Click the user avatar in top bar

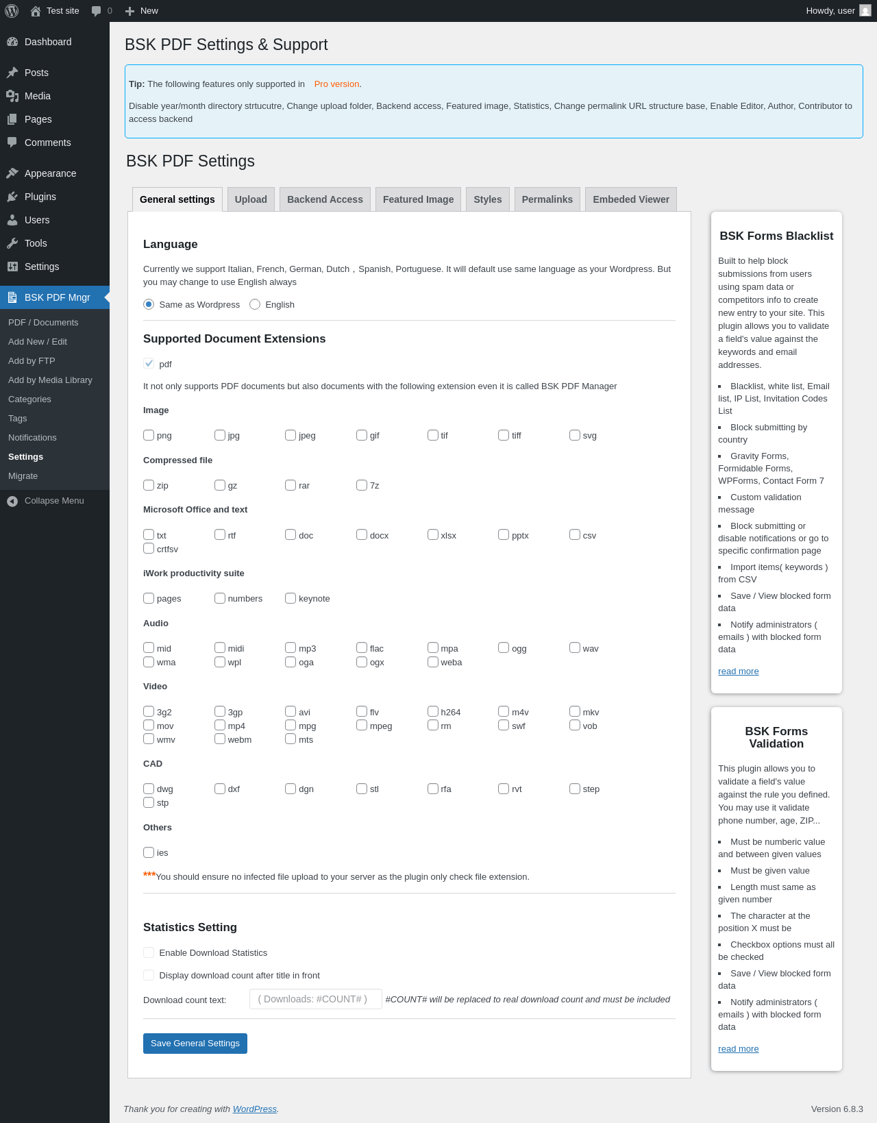click(865, 11)
